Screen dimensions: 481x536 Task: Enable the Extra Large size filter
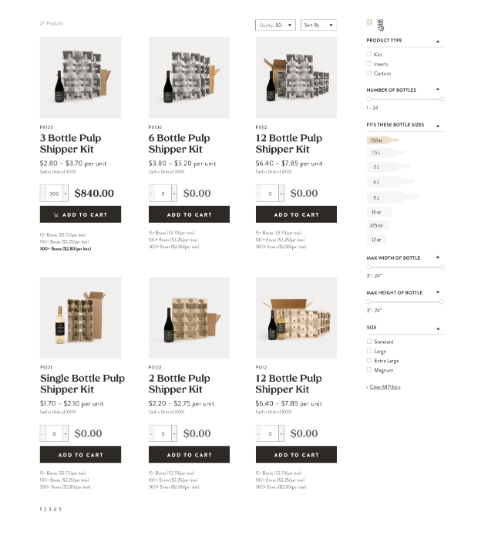(x=369, y=360)
